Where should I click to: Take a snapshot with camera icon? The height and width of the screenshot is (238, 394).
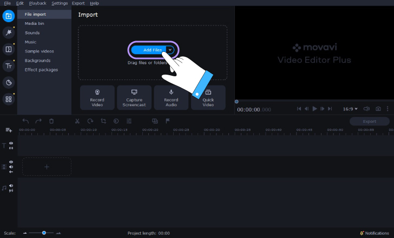tap(378, 109)
